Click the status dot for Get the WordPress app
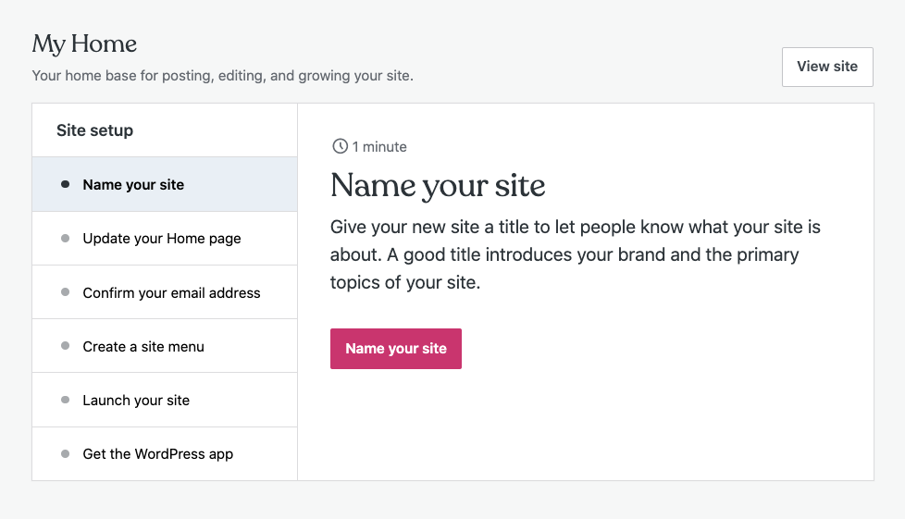The image size is (905, 519). (65, 454)
